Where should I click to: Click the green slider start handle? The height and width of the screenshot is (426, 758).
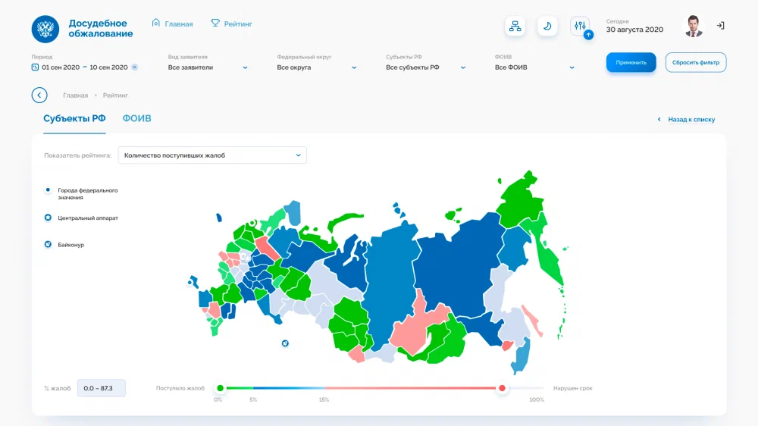click(x=221, y=388)
